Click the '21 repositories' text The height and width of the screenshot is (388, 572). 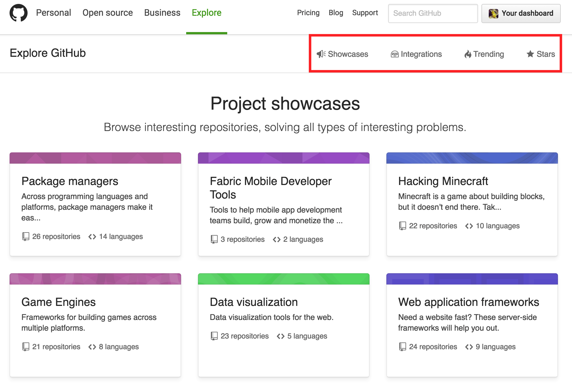(x=56, y=347)
